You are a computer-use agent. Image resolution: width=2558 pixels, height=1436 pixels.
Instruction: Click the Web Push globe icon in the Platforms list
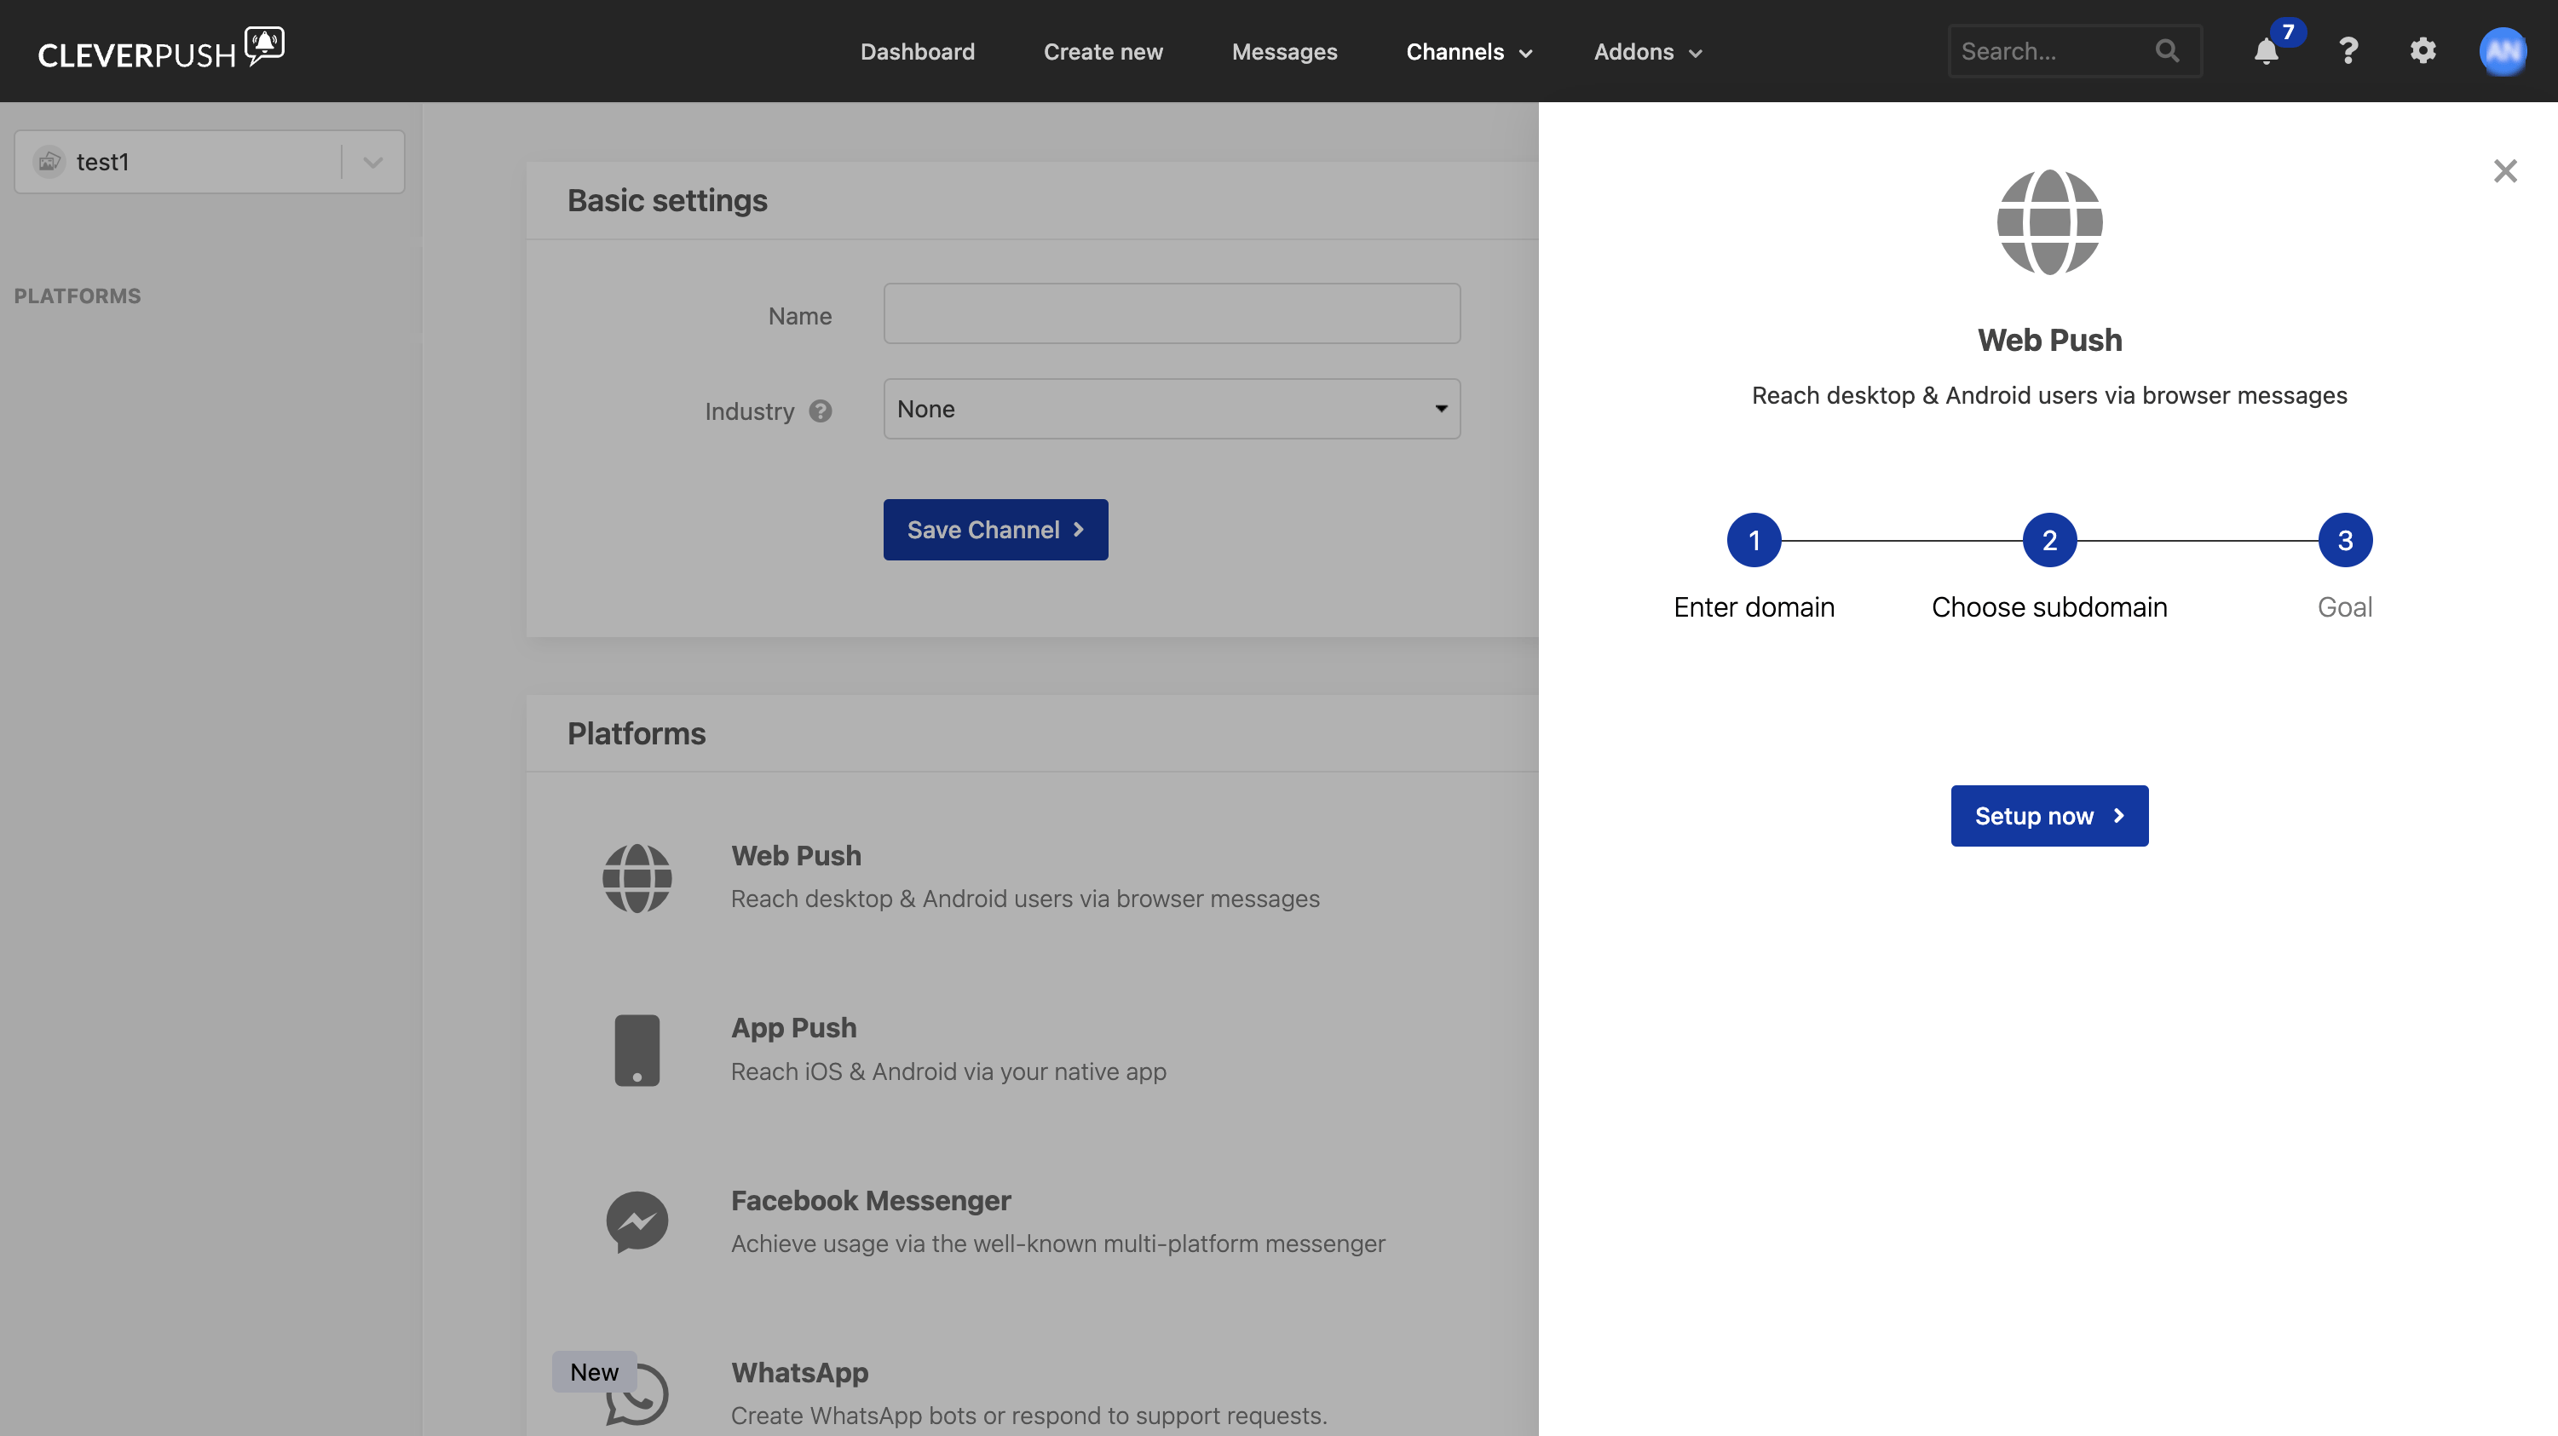pyautogui.click(x=637, y=877)
